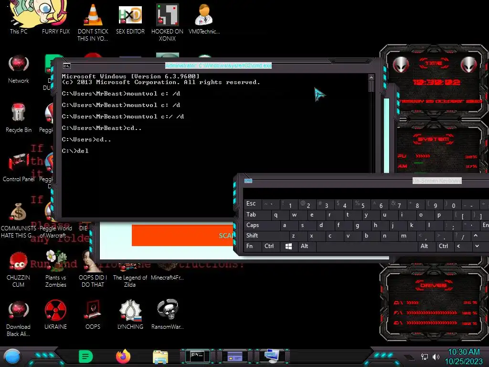Image resolution: width=489 pixels, height=367 pixels.
Task: Switch to cmd window taskbar button
Action: [x=197, y=356]
